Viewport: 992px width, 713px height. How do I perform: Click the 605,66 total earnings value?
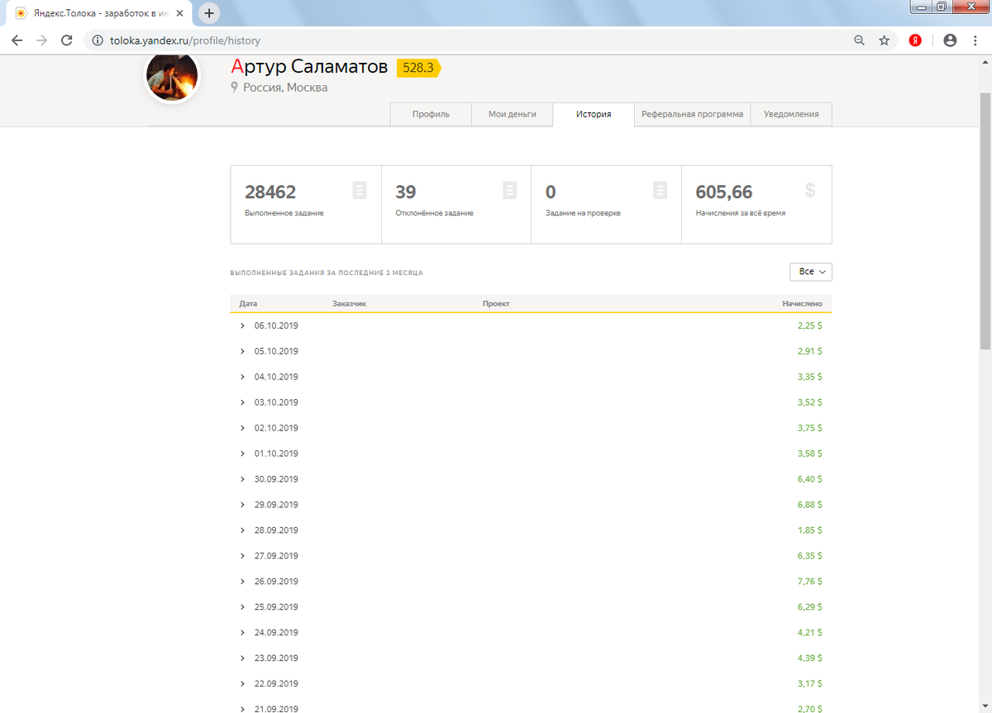point(724,192)
